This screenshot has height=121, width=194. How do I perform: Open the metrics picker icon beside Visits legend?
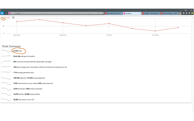(x=13, y=18)
